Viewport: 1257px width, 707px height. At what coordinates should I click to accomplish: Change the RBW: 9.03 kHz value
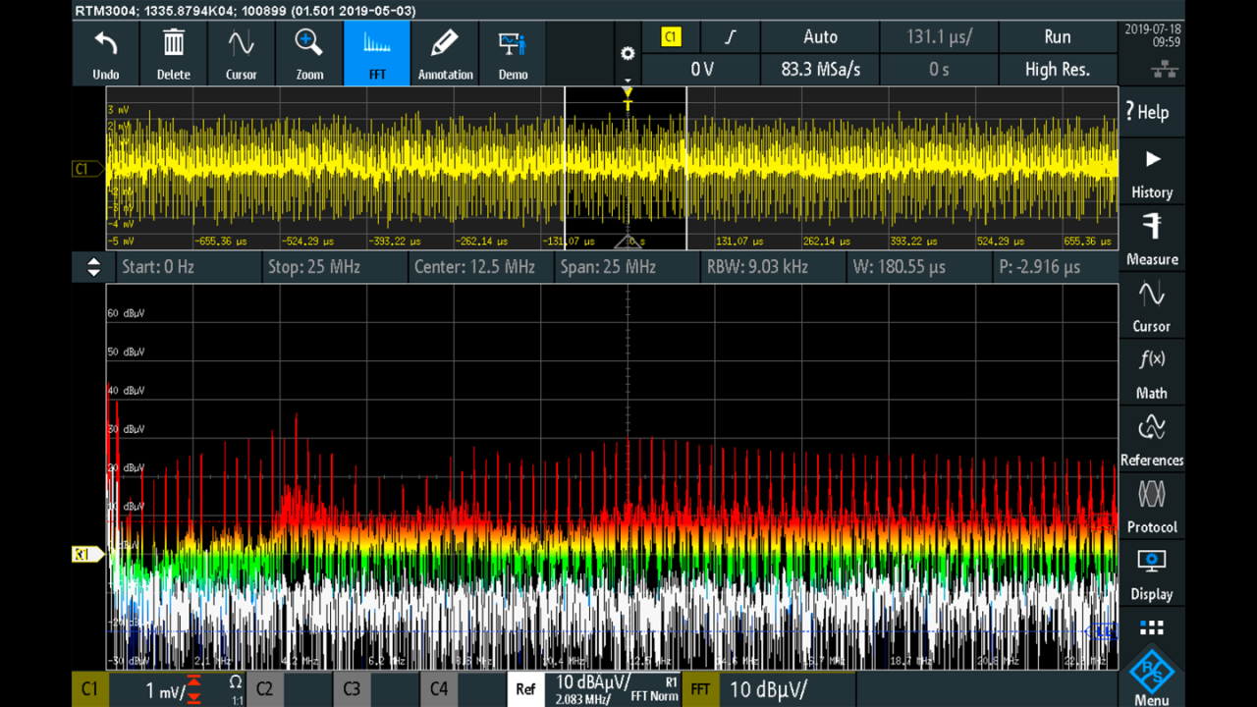tap(773, 267)
